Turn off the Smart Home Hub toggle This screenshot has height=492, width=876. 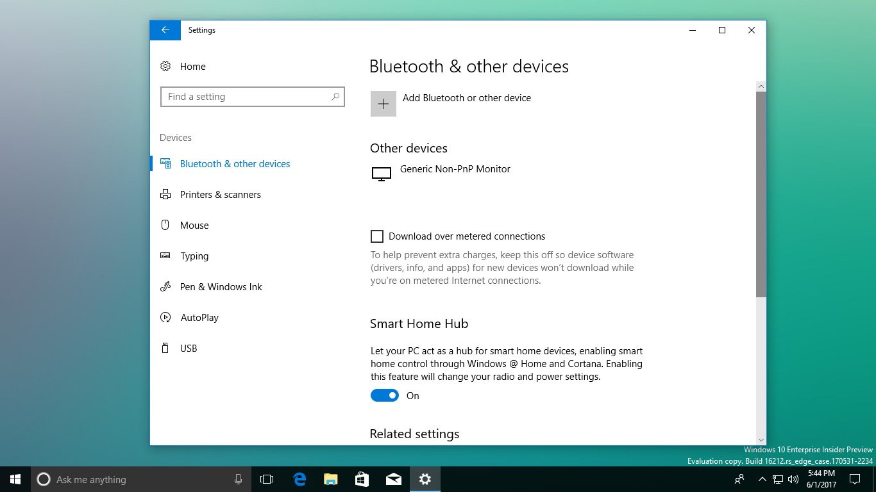[x=385, y=396]
